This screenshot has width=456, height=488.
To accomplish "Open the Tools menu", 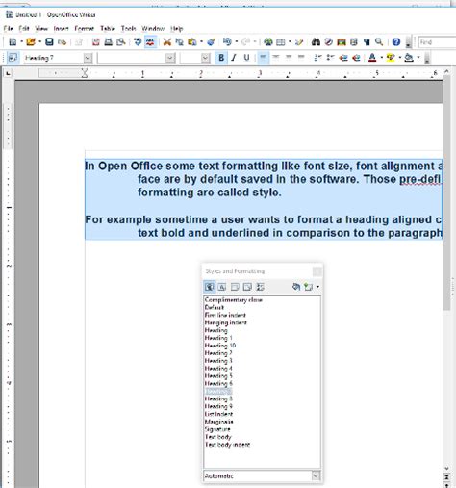I will coord(128,28).
